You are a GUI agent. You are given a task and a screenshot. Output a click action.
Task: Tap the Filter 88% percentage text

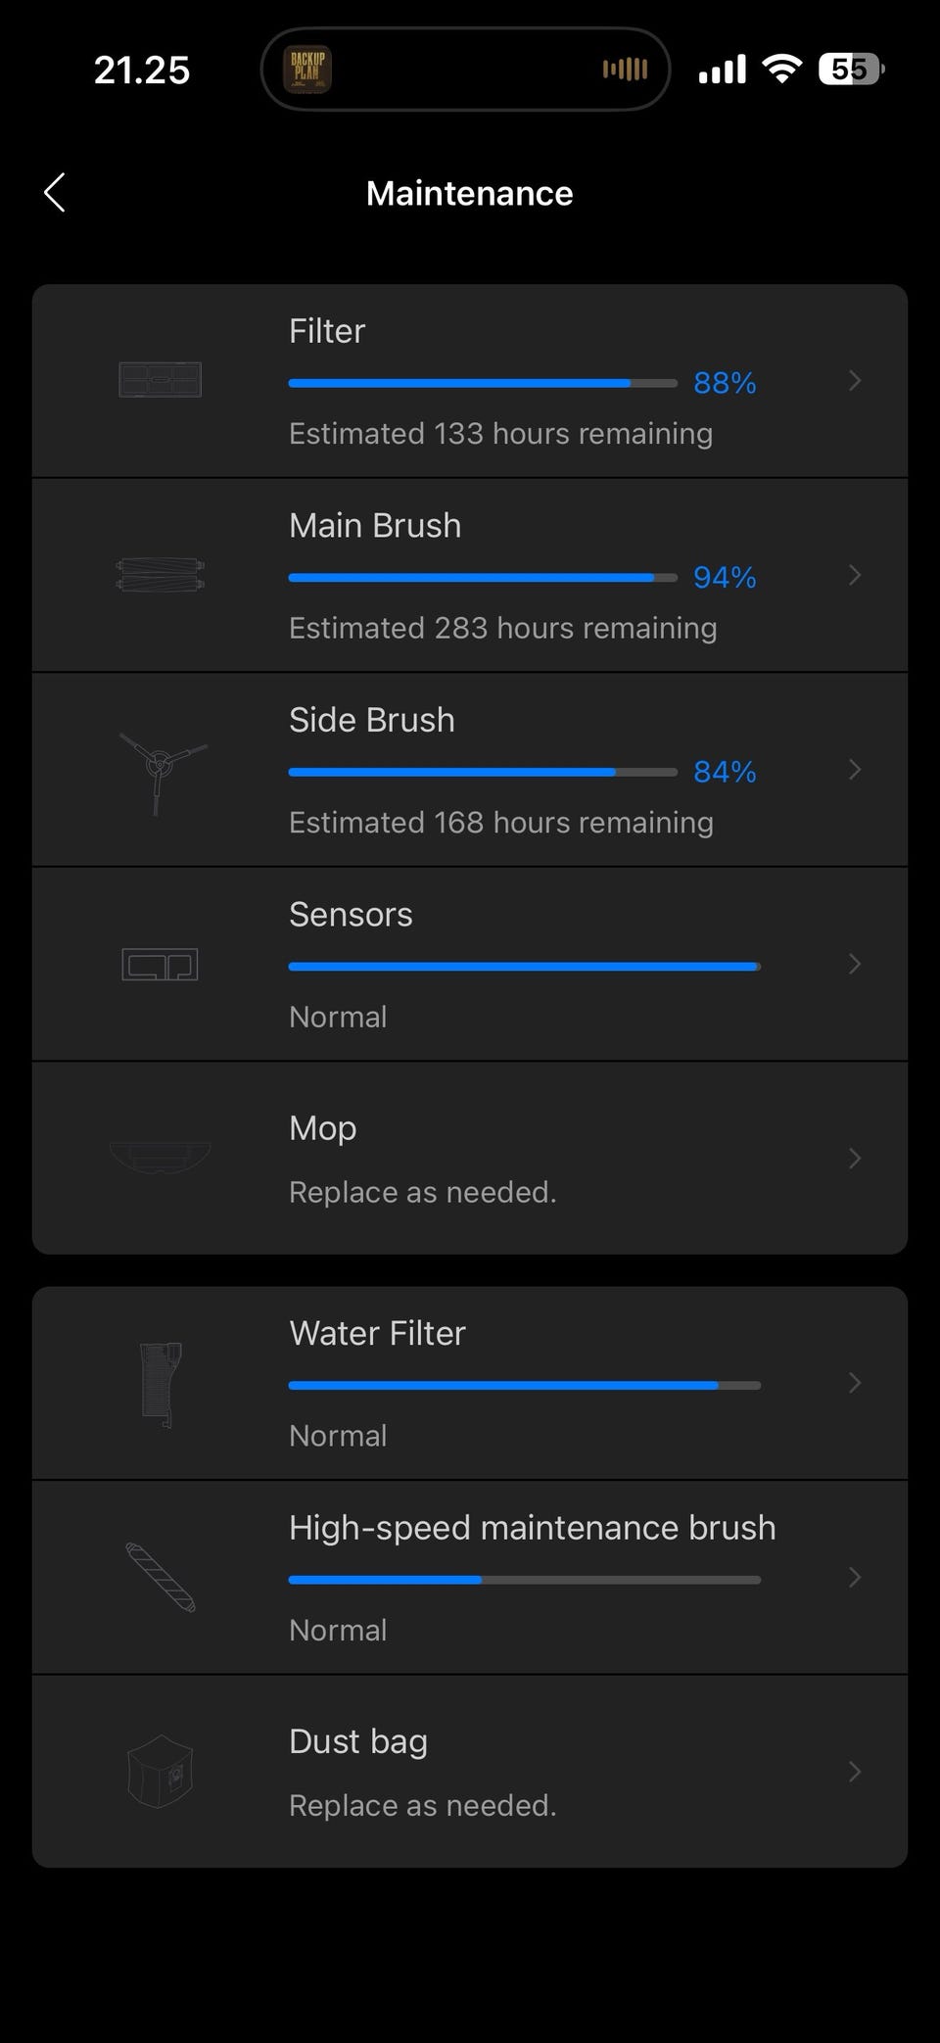pyautogui.click(x=725, y=383)
